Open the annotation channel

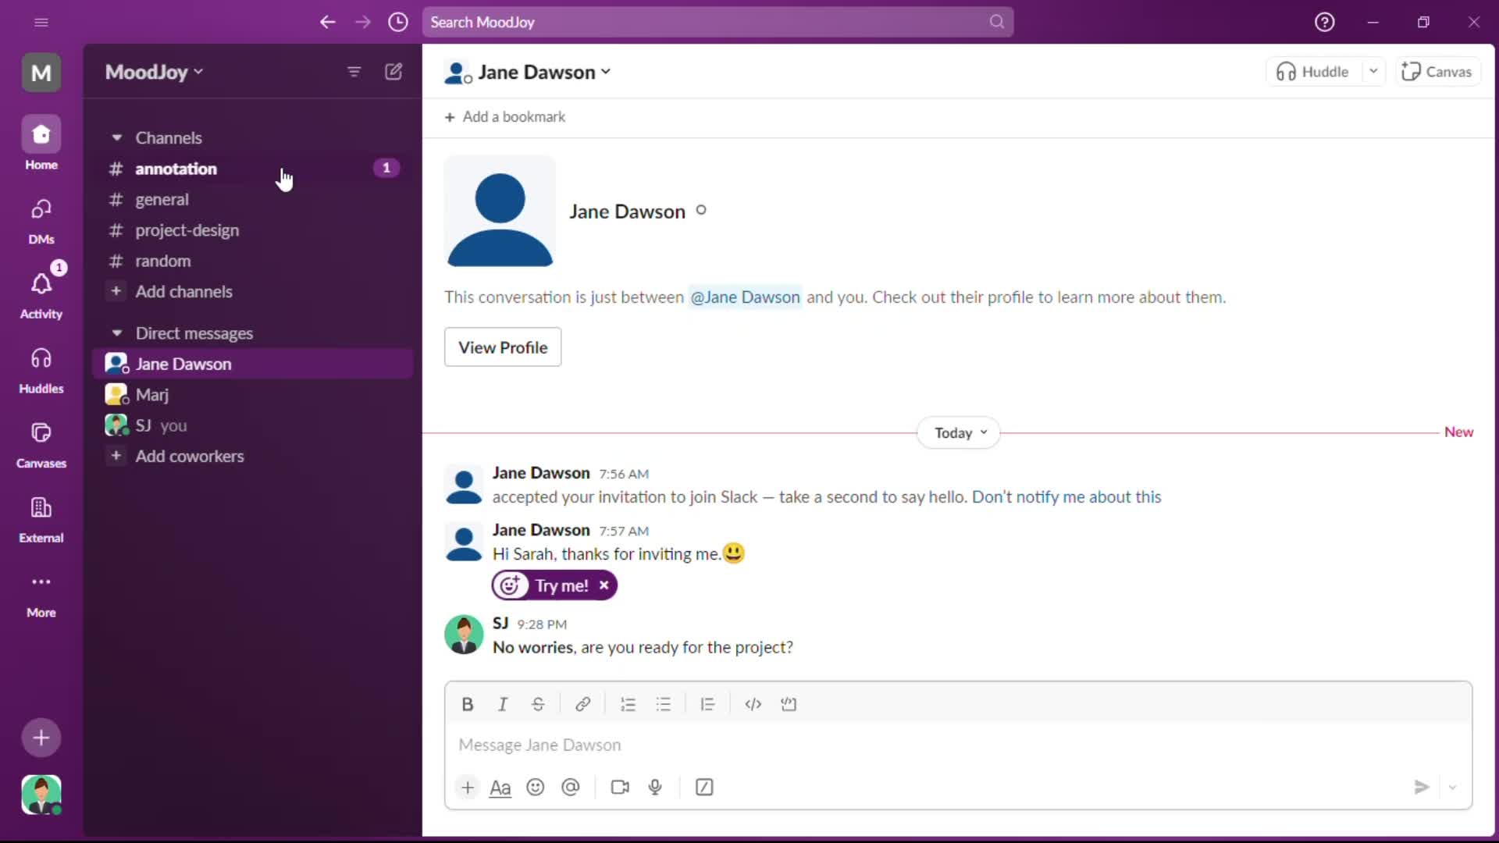pyautogui.click(x=253, y=169)
